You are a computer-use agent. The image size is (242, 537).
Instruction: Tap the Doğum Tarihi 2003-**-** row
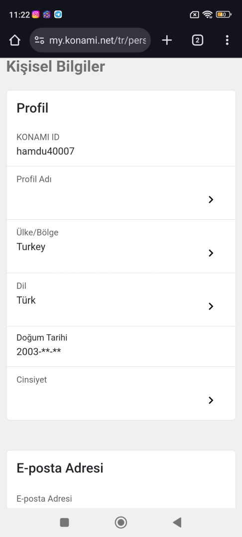click(121, 346)
